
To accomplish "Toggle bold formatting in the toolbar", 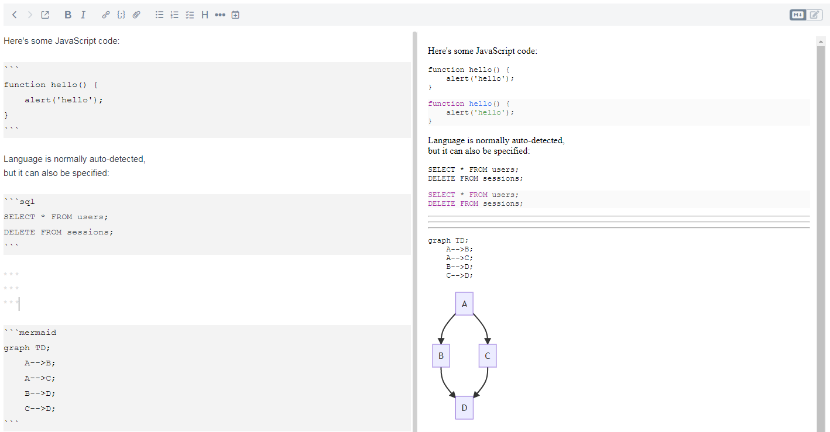I will [67, 15].
